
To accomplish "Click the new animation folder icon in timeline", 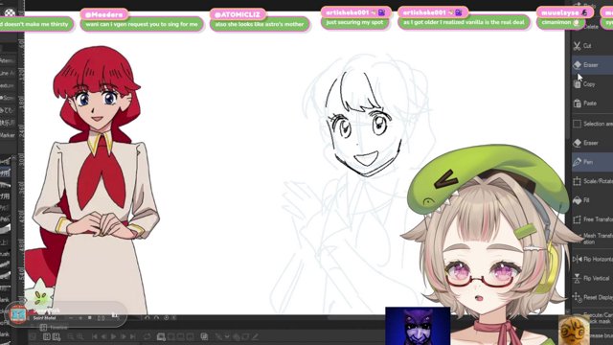I will 161,336.
